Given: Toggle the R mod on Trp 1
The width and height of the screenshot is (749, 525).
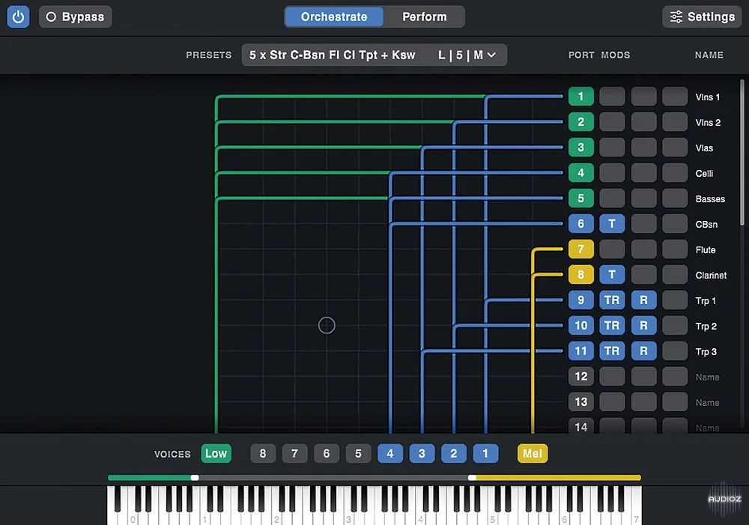Looking at the screenshot, I should click(643, 300).
